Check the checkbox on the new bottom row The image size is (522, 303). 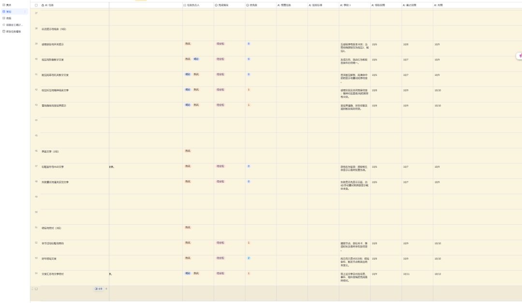(x=36, y=289)
